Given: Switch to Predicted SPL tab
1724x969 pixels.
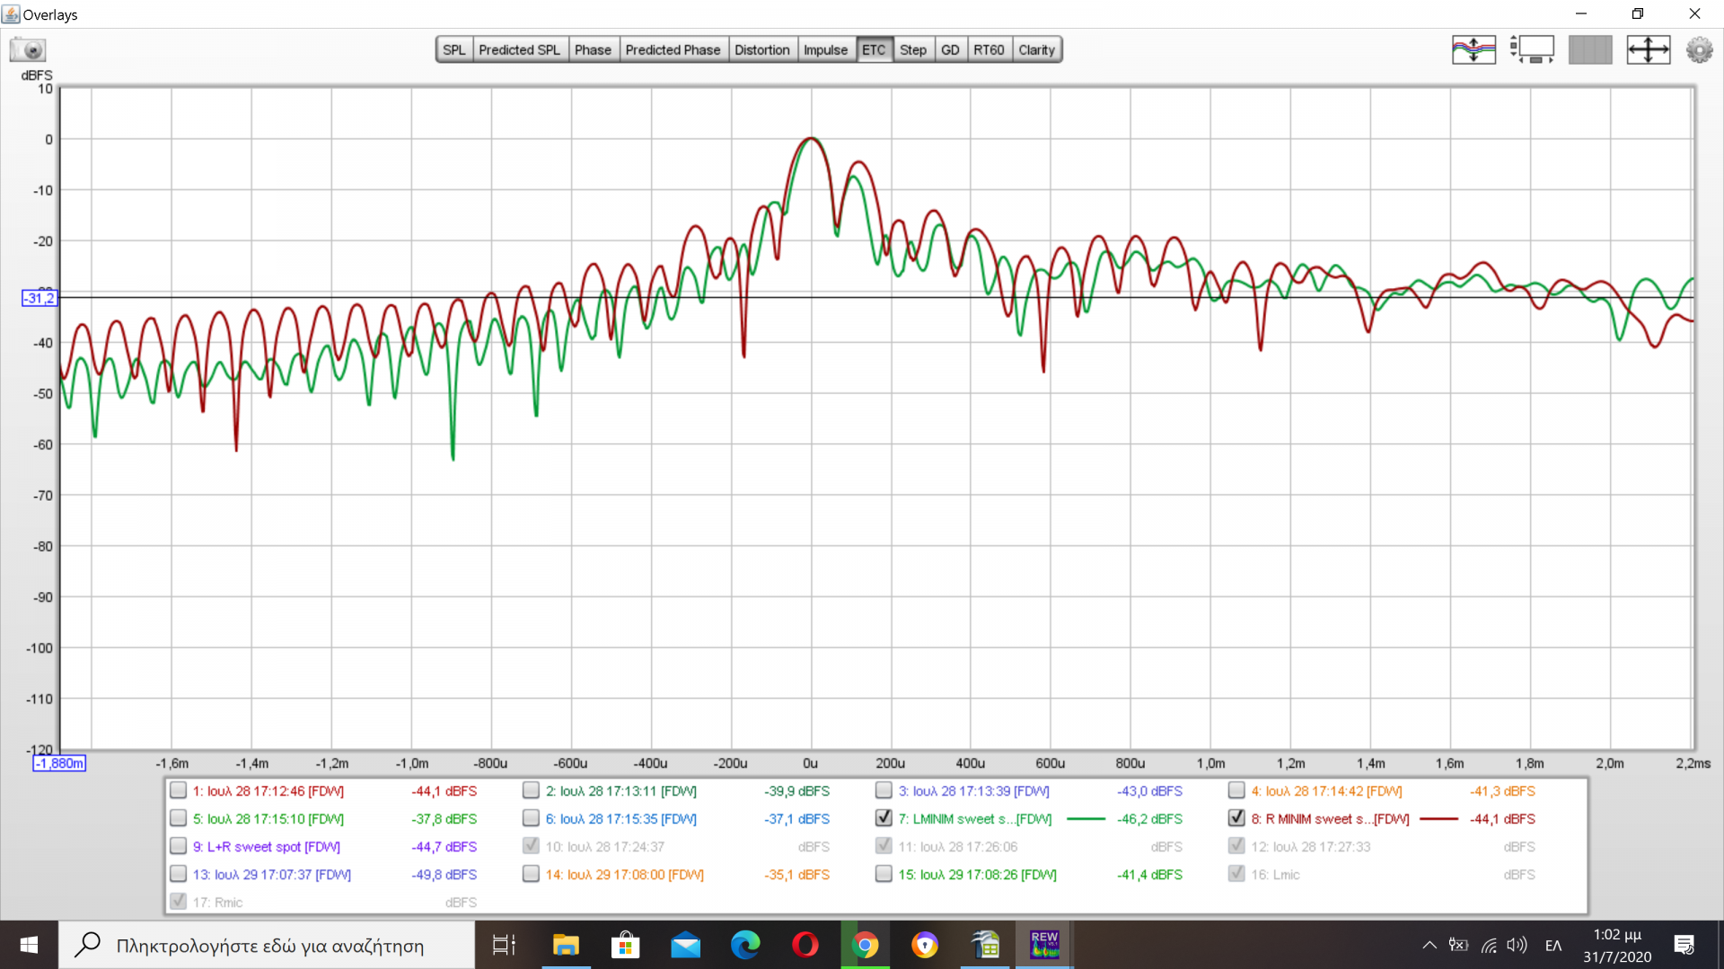Looking at the screenshot, I should pos(519,49).
